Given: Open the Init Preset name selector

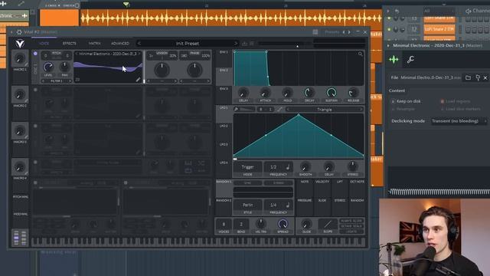Looking at the screenshot, I should (x=187, y=44).
